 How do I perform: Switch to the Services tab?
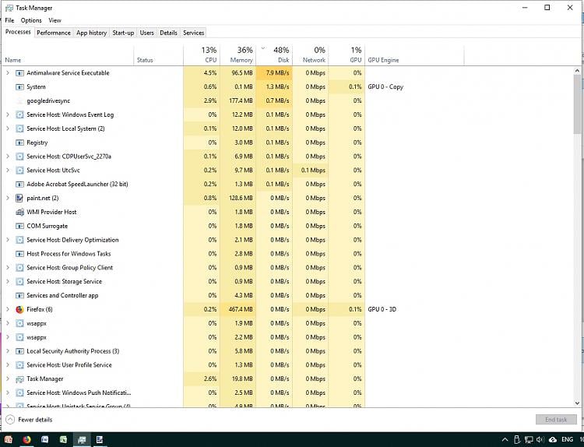[194, 33]
